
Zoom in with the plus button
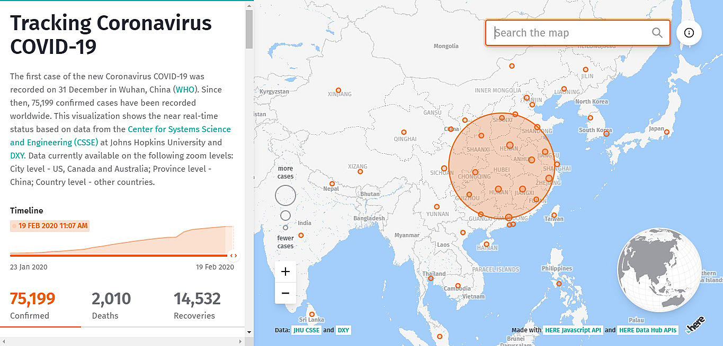click(x=285, y=272)
